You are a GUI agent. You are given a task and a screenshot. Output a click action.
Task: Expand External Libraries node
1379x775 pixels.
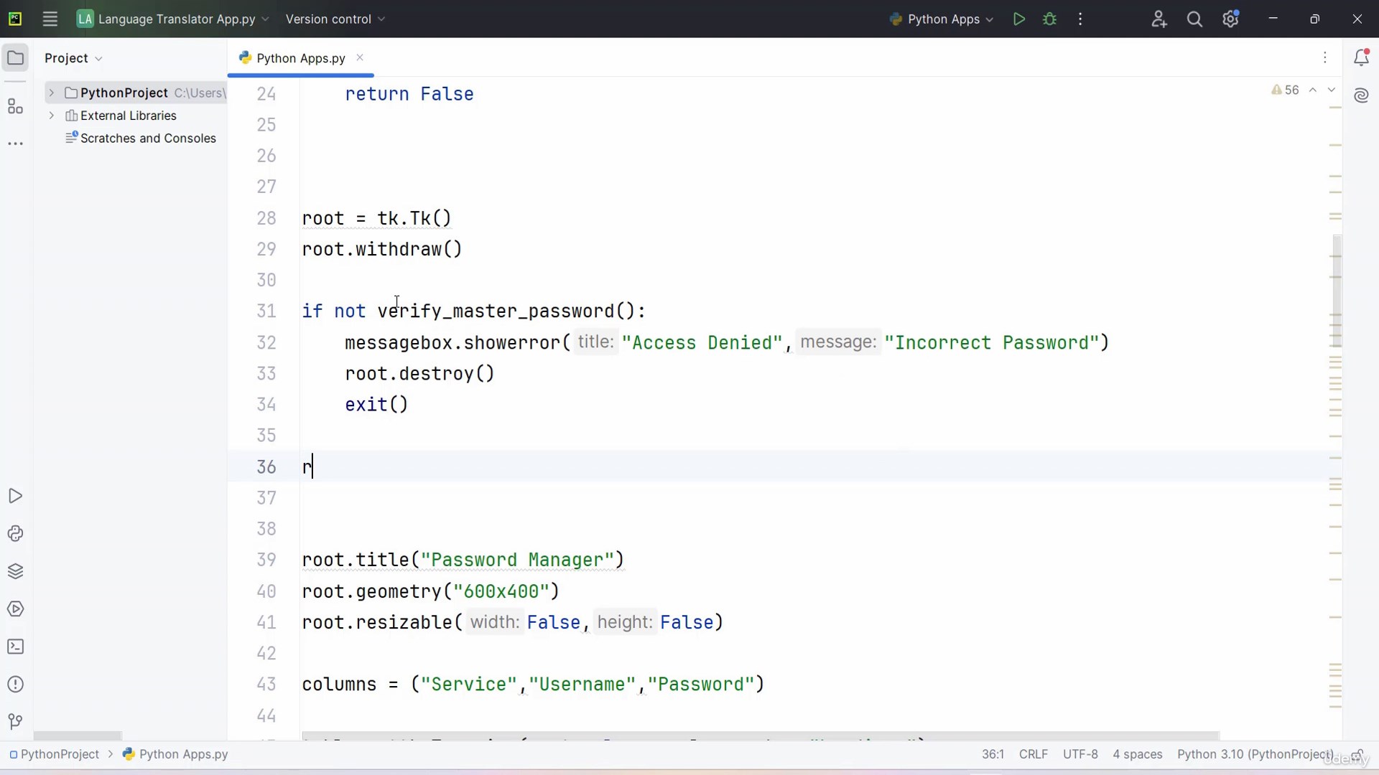tap(51, 116)
